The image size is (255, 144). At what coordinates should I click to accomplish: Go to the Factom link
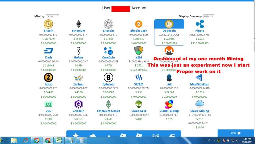coord(78,84)
